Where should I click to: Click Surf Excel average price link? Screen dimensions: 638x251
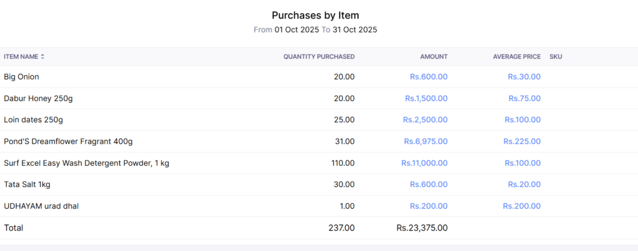522,163
